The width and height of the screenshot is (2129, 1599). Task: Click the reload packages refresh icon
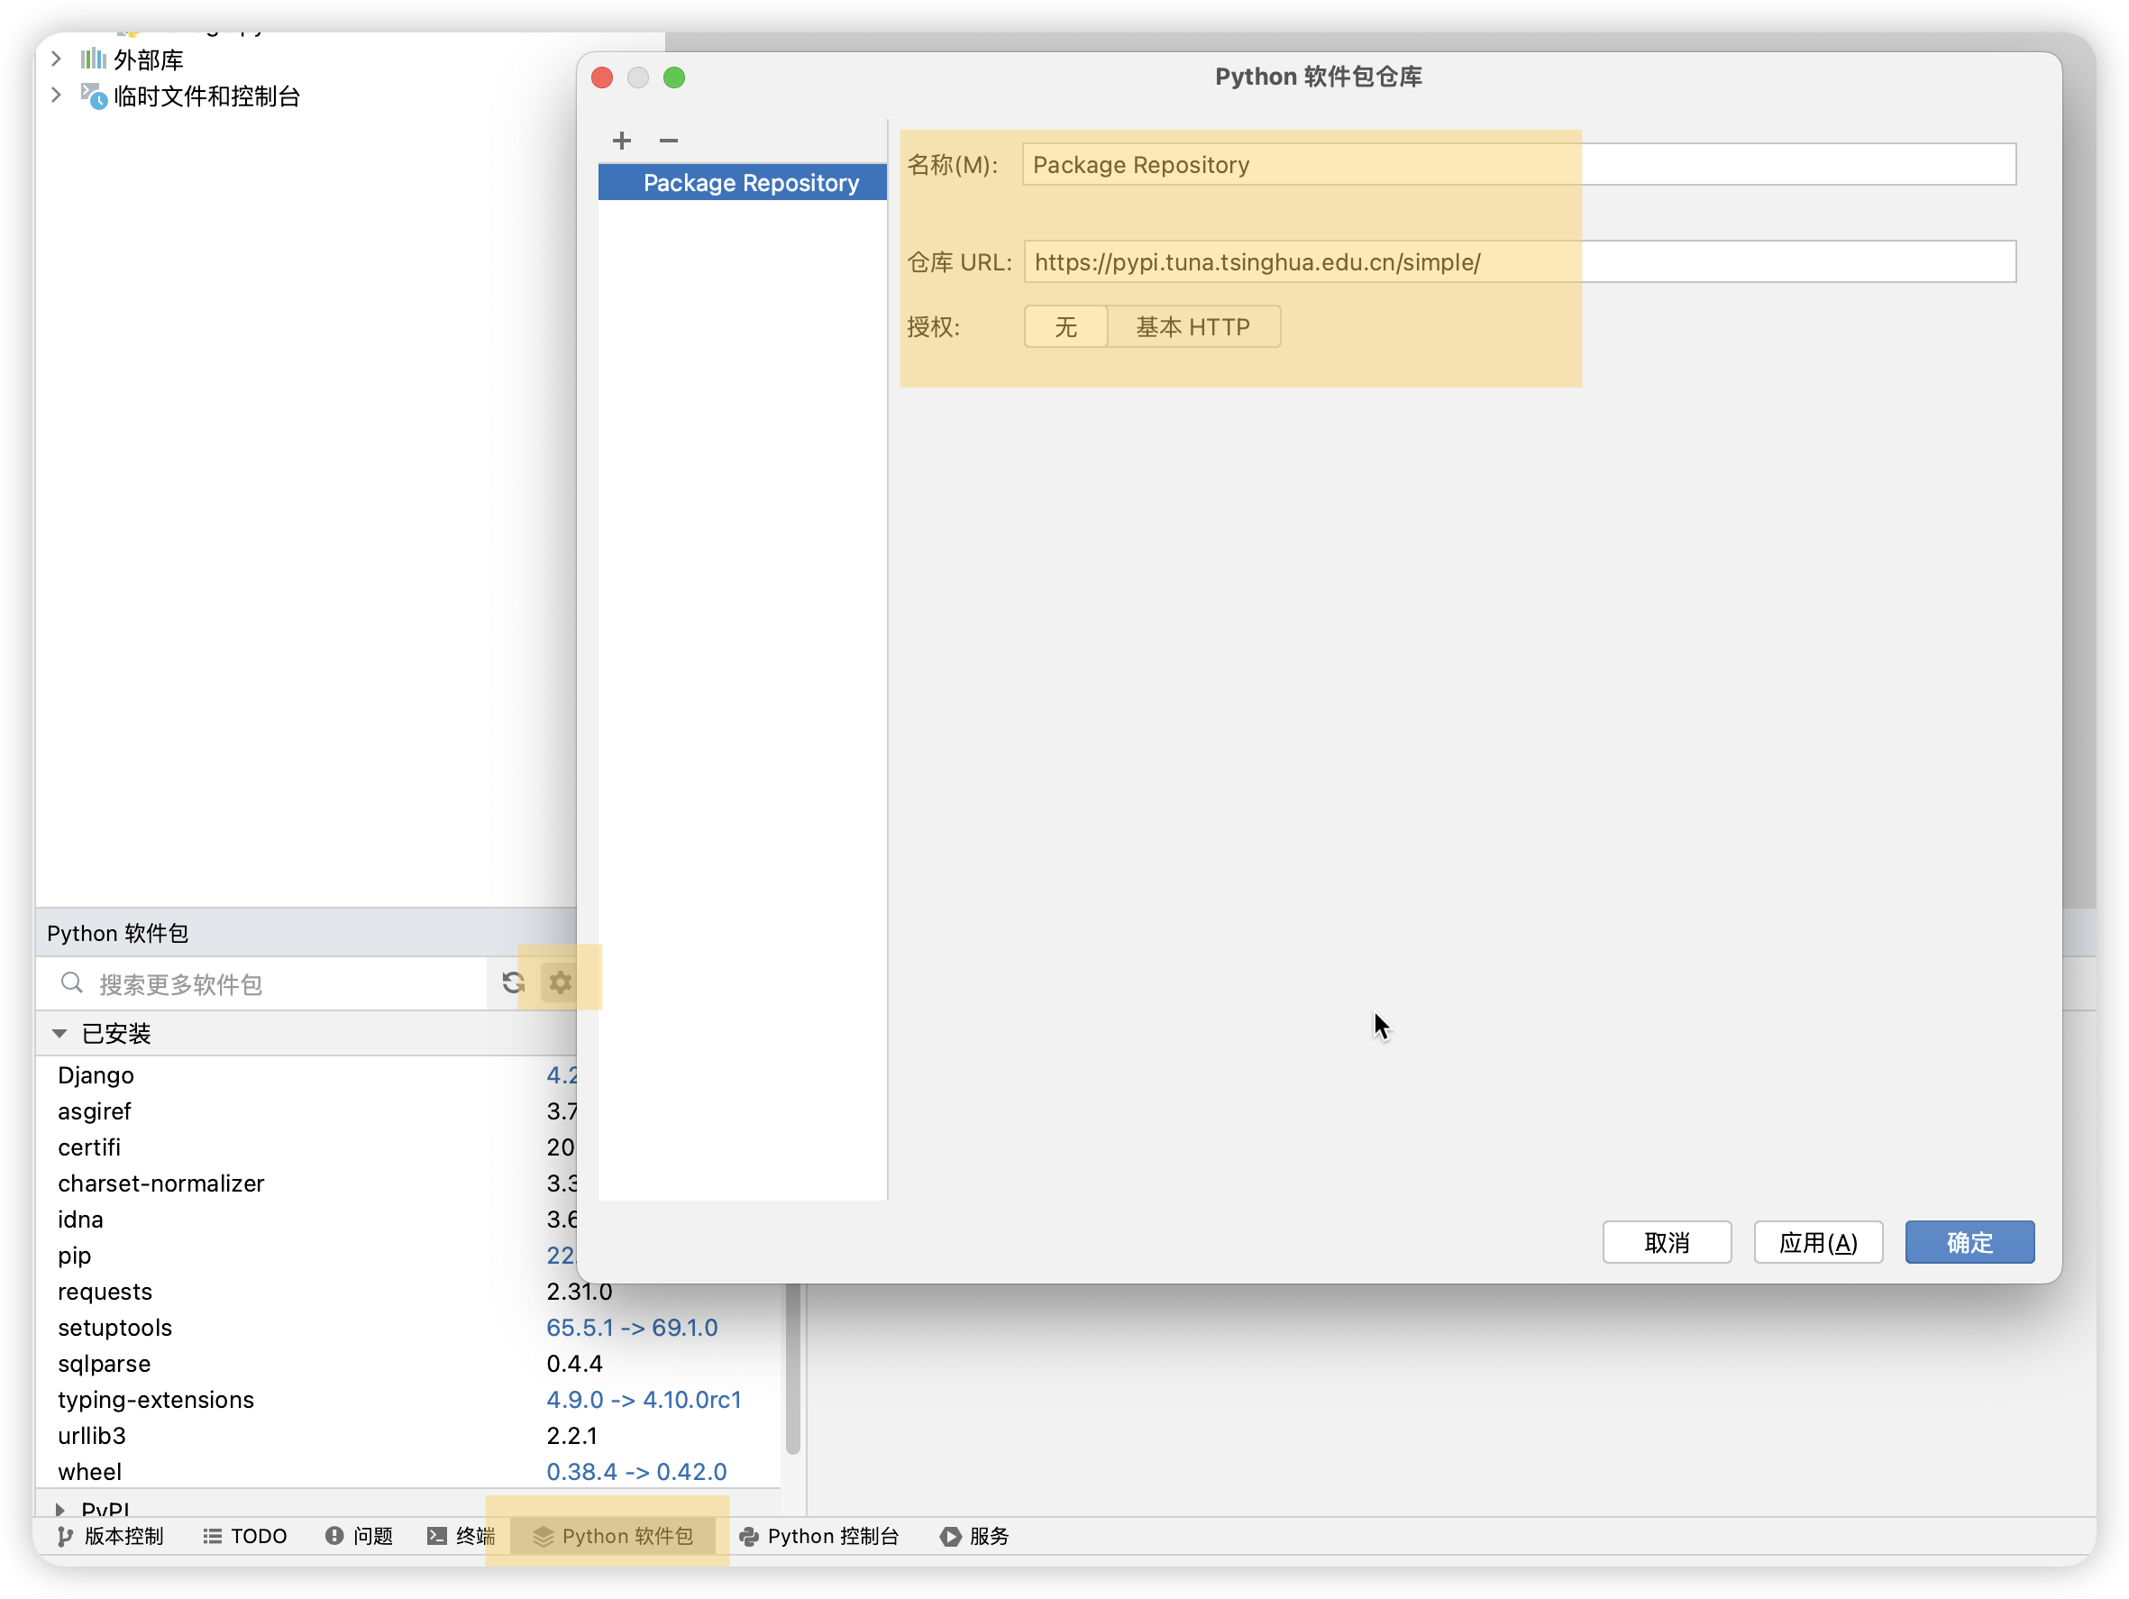pos(513,982)
